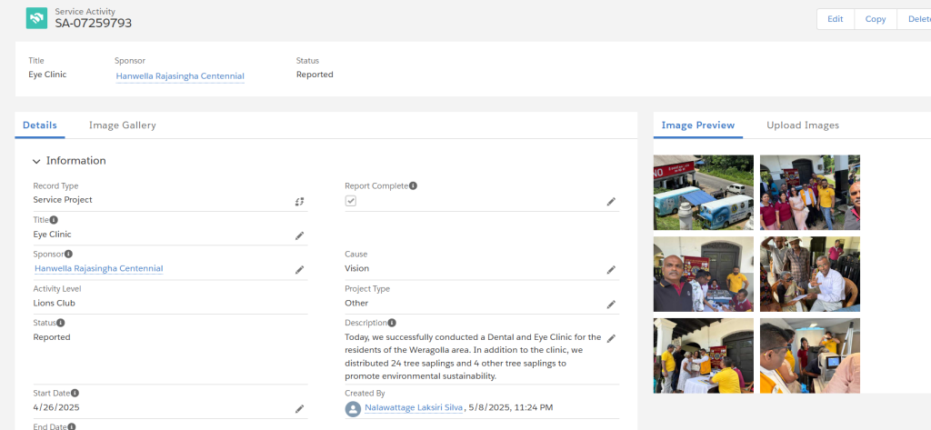
Task: Click the Copy button
Action: click(876, 19)
